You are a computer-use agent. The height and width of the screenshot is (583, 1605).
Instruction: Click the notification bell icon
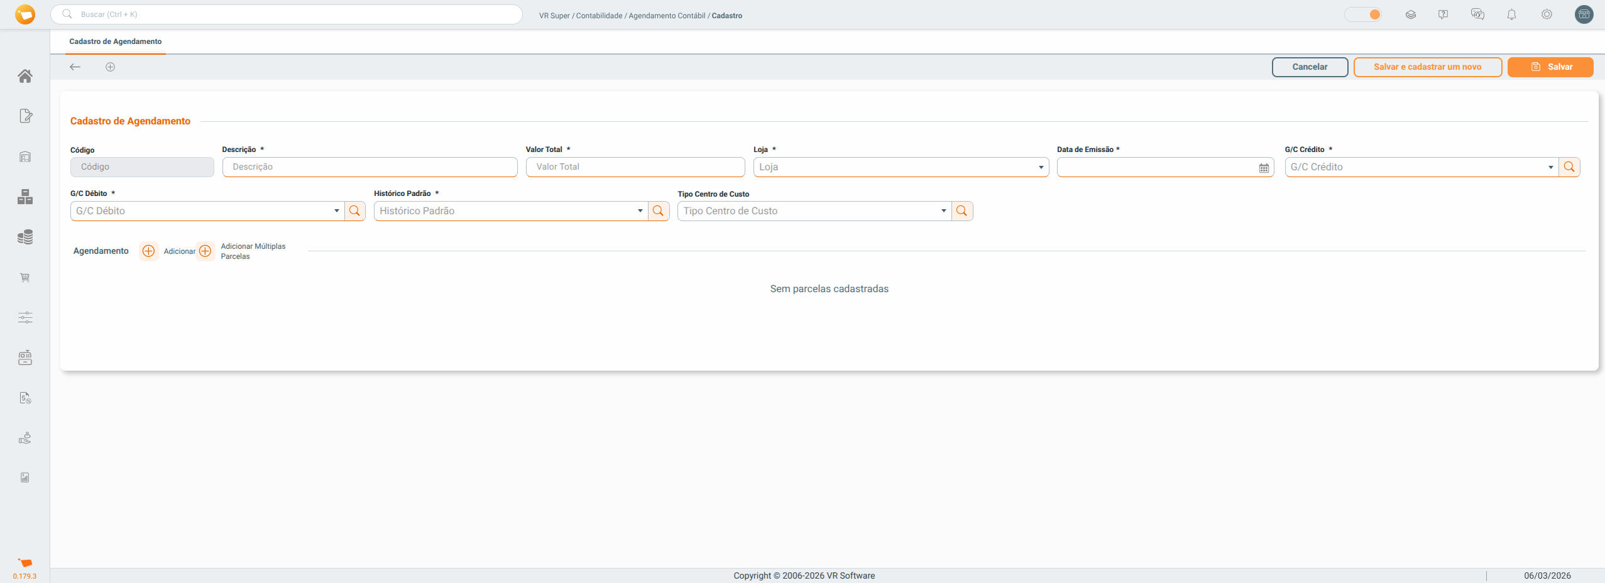1511,14
